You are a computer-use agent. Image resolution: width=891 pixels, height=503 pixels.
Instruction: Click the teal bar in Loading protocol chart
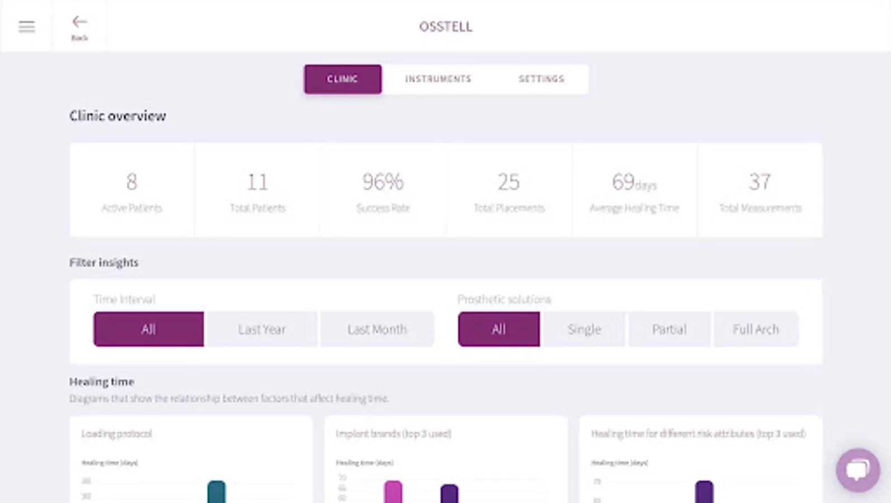(x=216, y=492)
